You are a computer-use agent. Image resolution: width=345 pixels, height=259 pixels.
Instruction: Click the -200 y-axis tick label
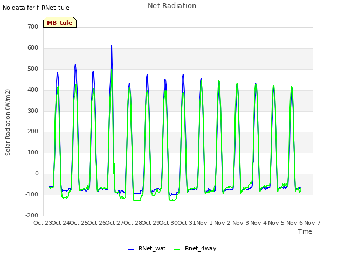pyautogui.click(x=32, y=215)
